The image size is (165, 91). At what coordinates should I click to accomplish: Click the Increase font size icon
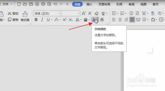tap(84, 13)
